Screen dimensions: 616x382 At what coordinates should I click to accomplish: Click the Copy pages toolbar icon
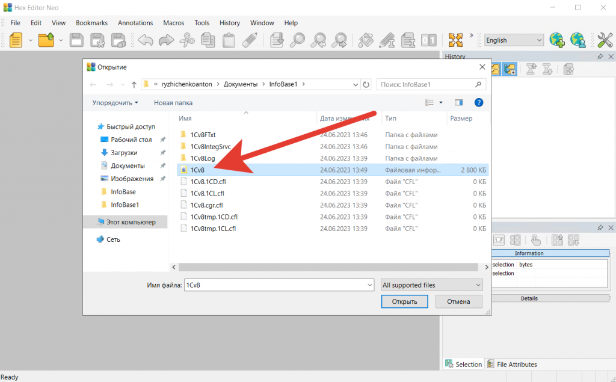click(x=208, y=40)
